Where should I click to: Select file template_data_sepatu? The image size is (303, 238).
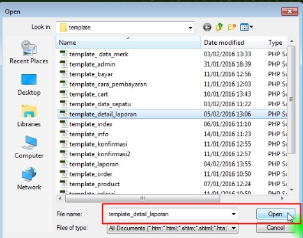100,104
